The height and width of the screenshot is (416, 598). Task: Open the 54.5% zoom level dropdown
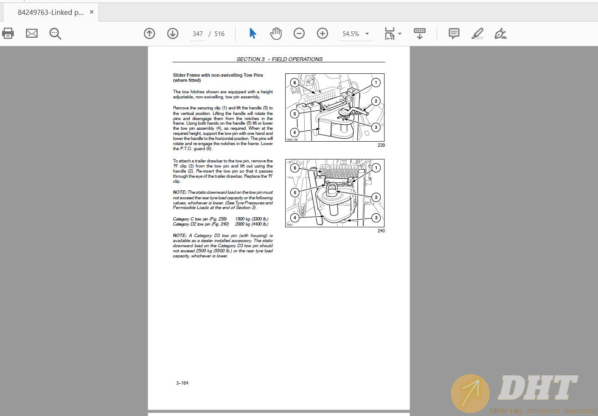(356, 34)
